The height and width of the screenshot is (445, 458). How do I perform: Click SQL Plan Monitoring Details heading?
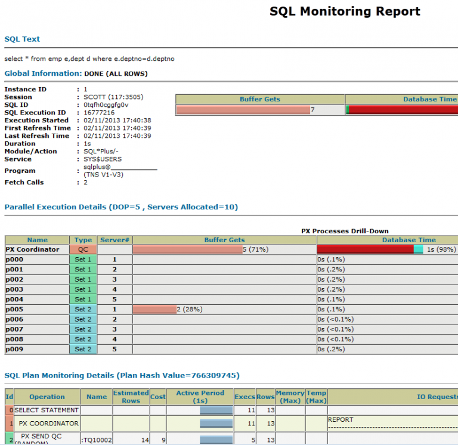point(122,375)
